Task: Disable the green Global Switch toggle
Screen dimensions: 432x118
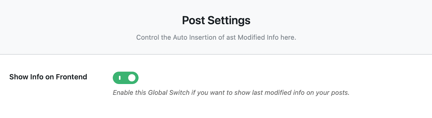Action: [x=126, y=78]
